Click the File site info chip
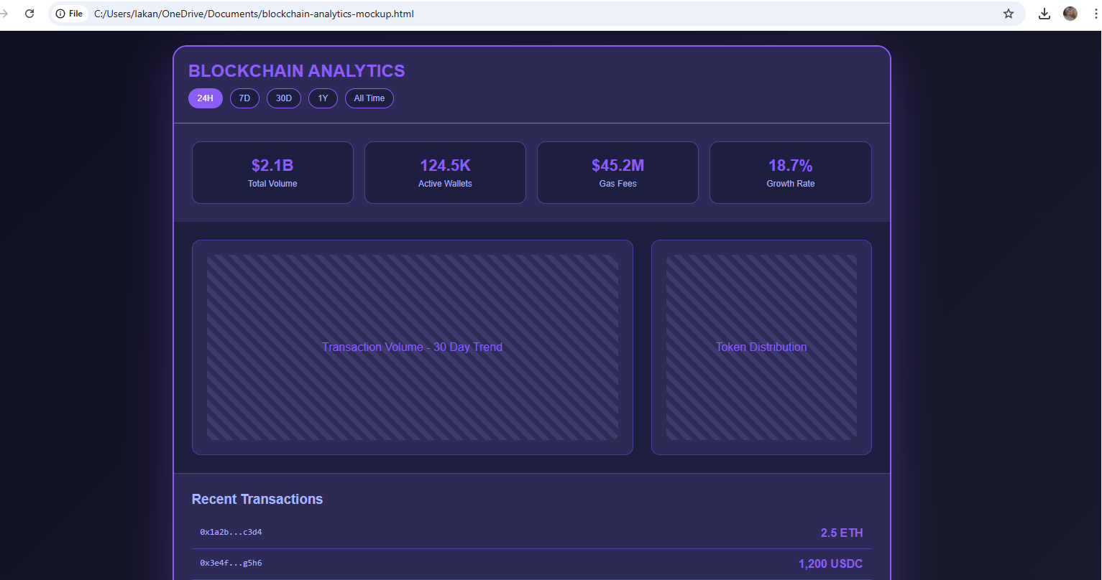The height and width of the screenshot is (580, 1102). [69, 14]
